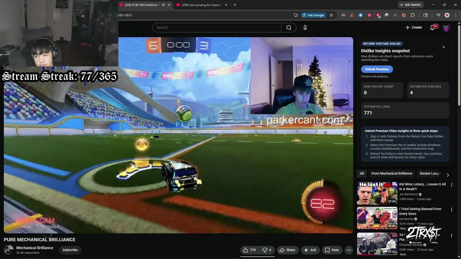Click Preview full analytics link
Image resolution: width=461 pixels, height=259 pixels.
(x=375, y=77)
